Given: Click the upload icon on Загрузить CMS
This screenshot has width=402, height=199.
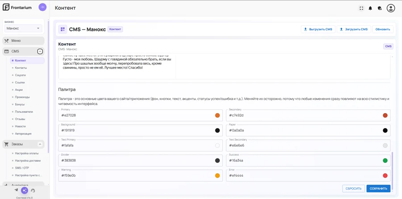Looking at the screenshot, I should [341, 29].
